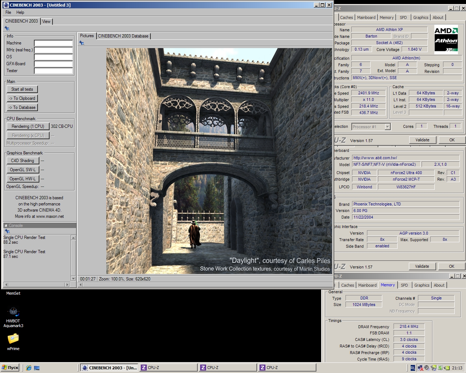This screenshot has height=373, width=466.
Task: Switch to CINEBENCH 2003 in the taskbar
Action: click(x=110, y=368)
